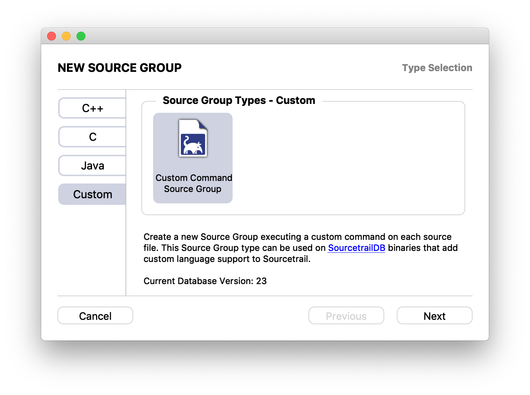This screenshot has height=395, width=530.
Task: Cancel the new source group dialog
Action: click(x=95, y=316)
